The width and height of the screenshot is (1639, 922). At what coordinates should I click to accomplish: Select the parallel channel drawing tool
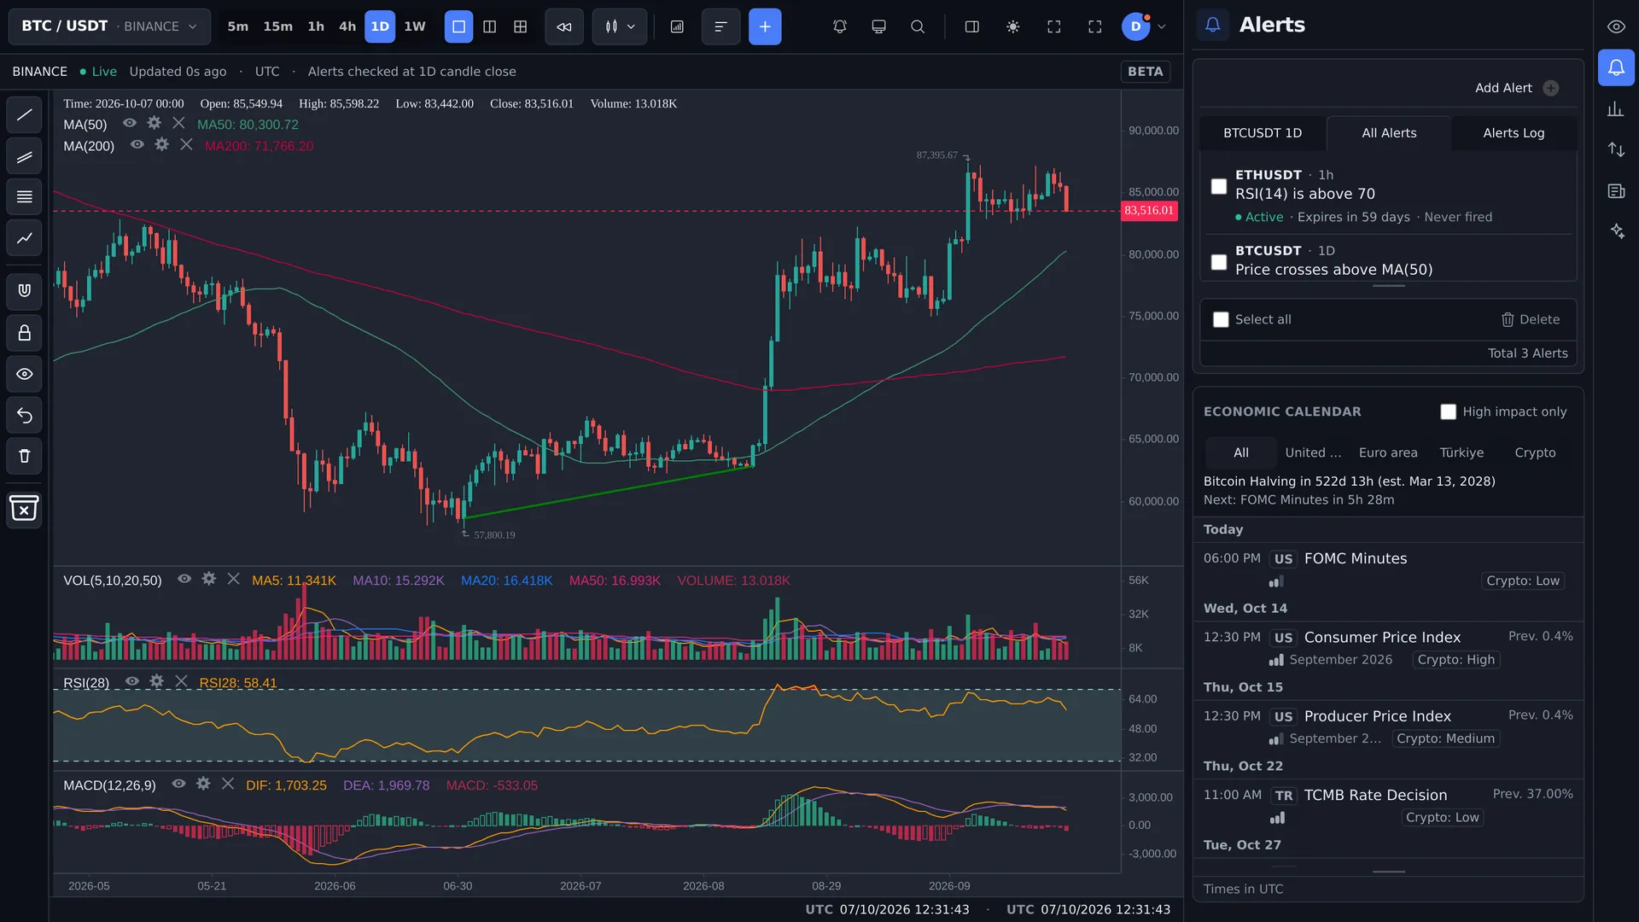(x=24, y=156)
